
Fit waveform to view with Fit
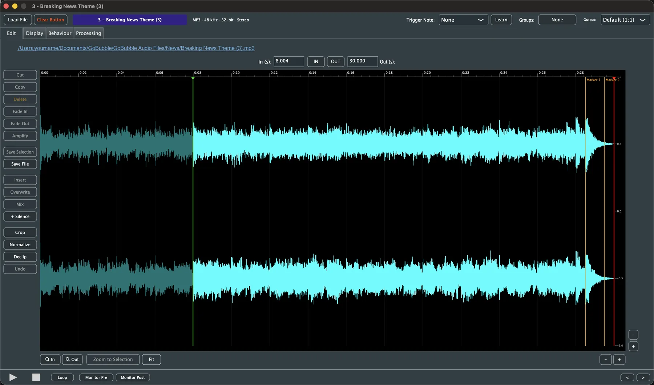pyautogui.click(x=152, y=360)
